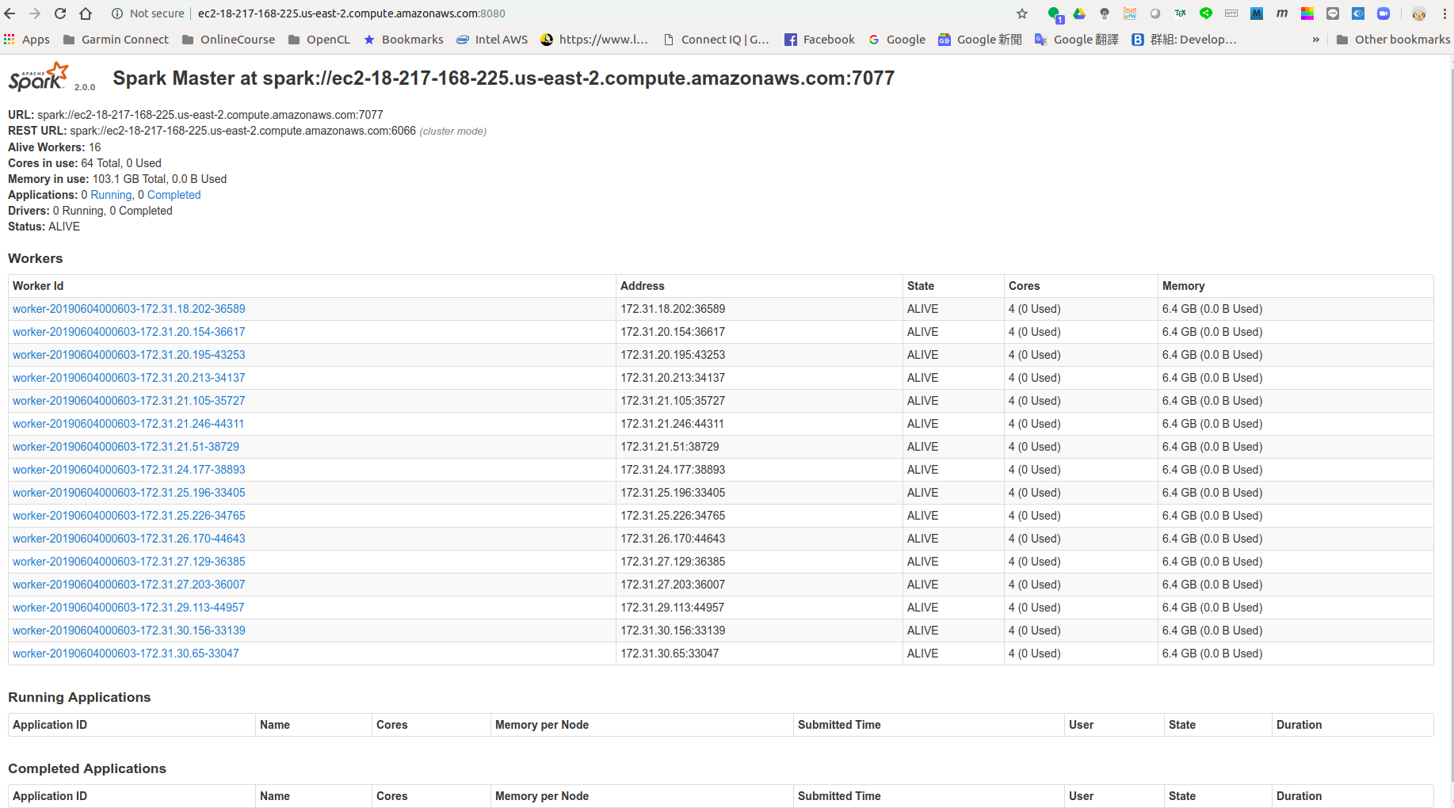Open the lightbulb extension icon
1454x808 pixels.
1105,13
